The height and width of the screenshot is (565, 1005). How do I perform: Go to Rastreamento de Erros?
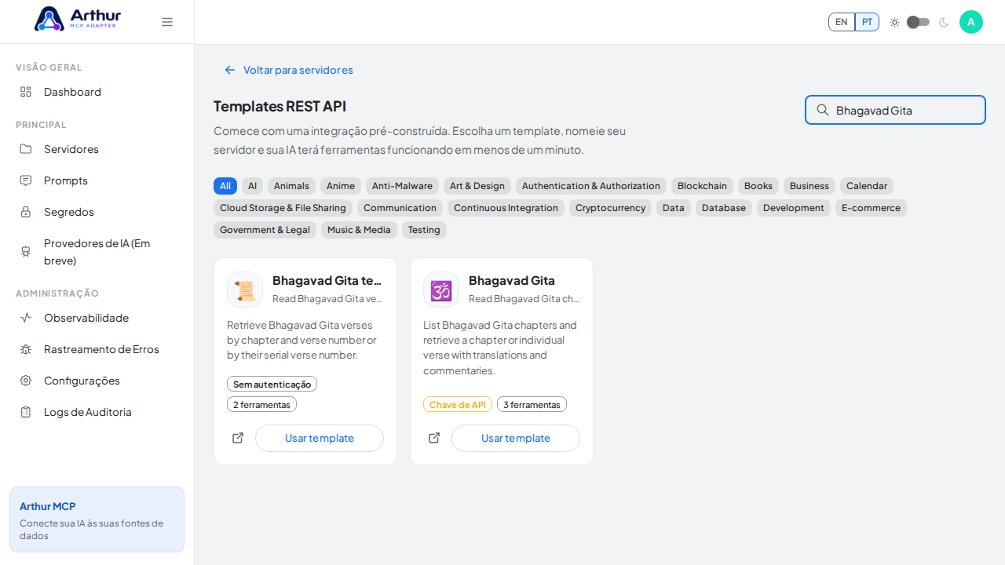pos(97,349)
